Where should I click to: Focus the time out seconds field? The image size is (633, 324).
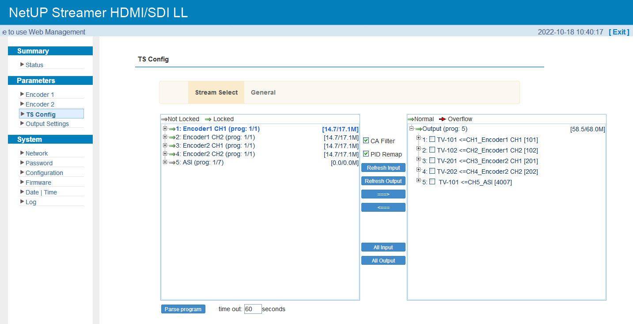(253, 309)
